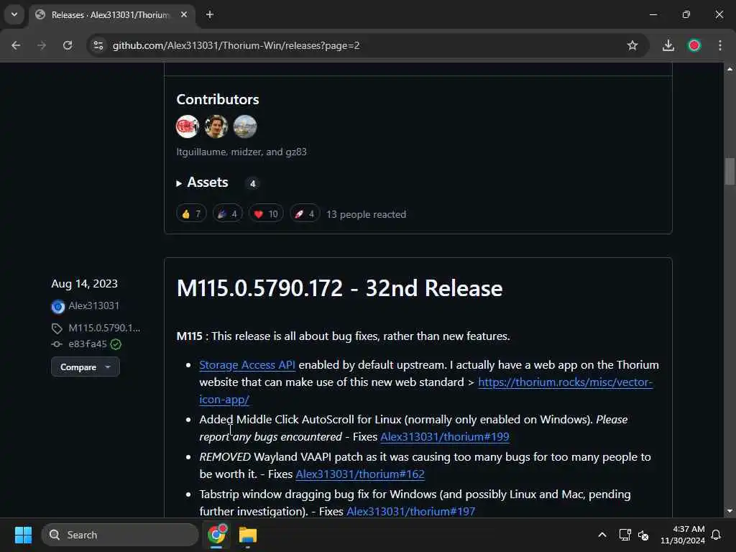Click the 'Aug 14, 2023' release date

(x=85, y=283)
